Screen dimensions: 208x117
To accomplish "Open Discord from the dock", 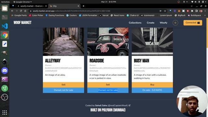I will pos(5,71).
